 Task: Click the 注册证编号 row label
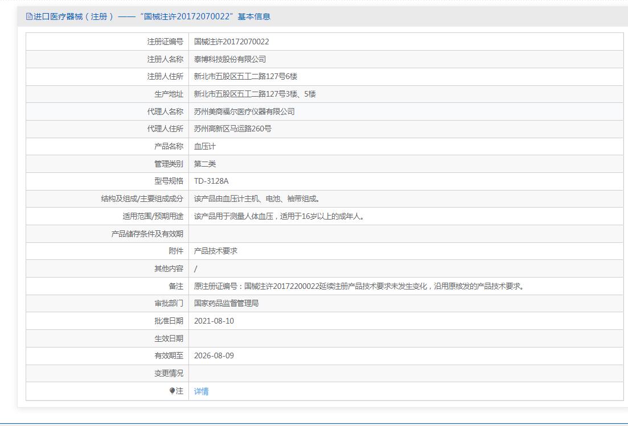click(165, 42)
